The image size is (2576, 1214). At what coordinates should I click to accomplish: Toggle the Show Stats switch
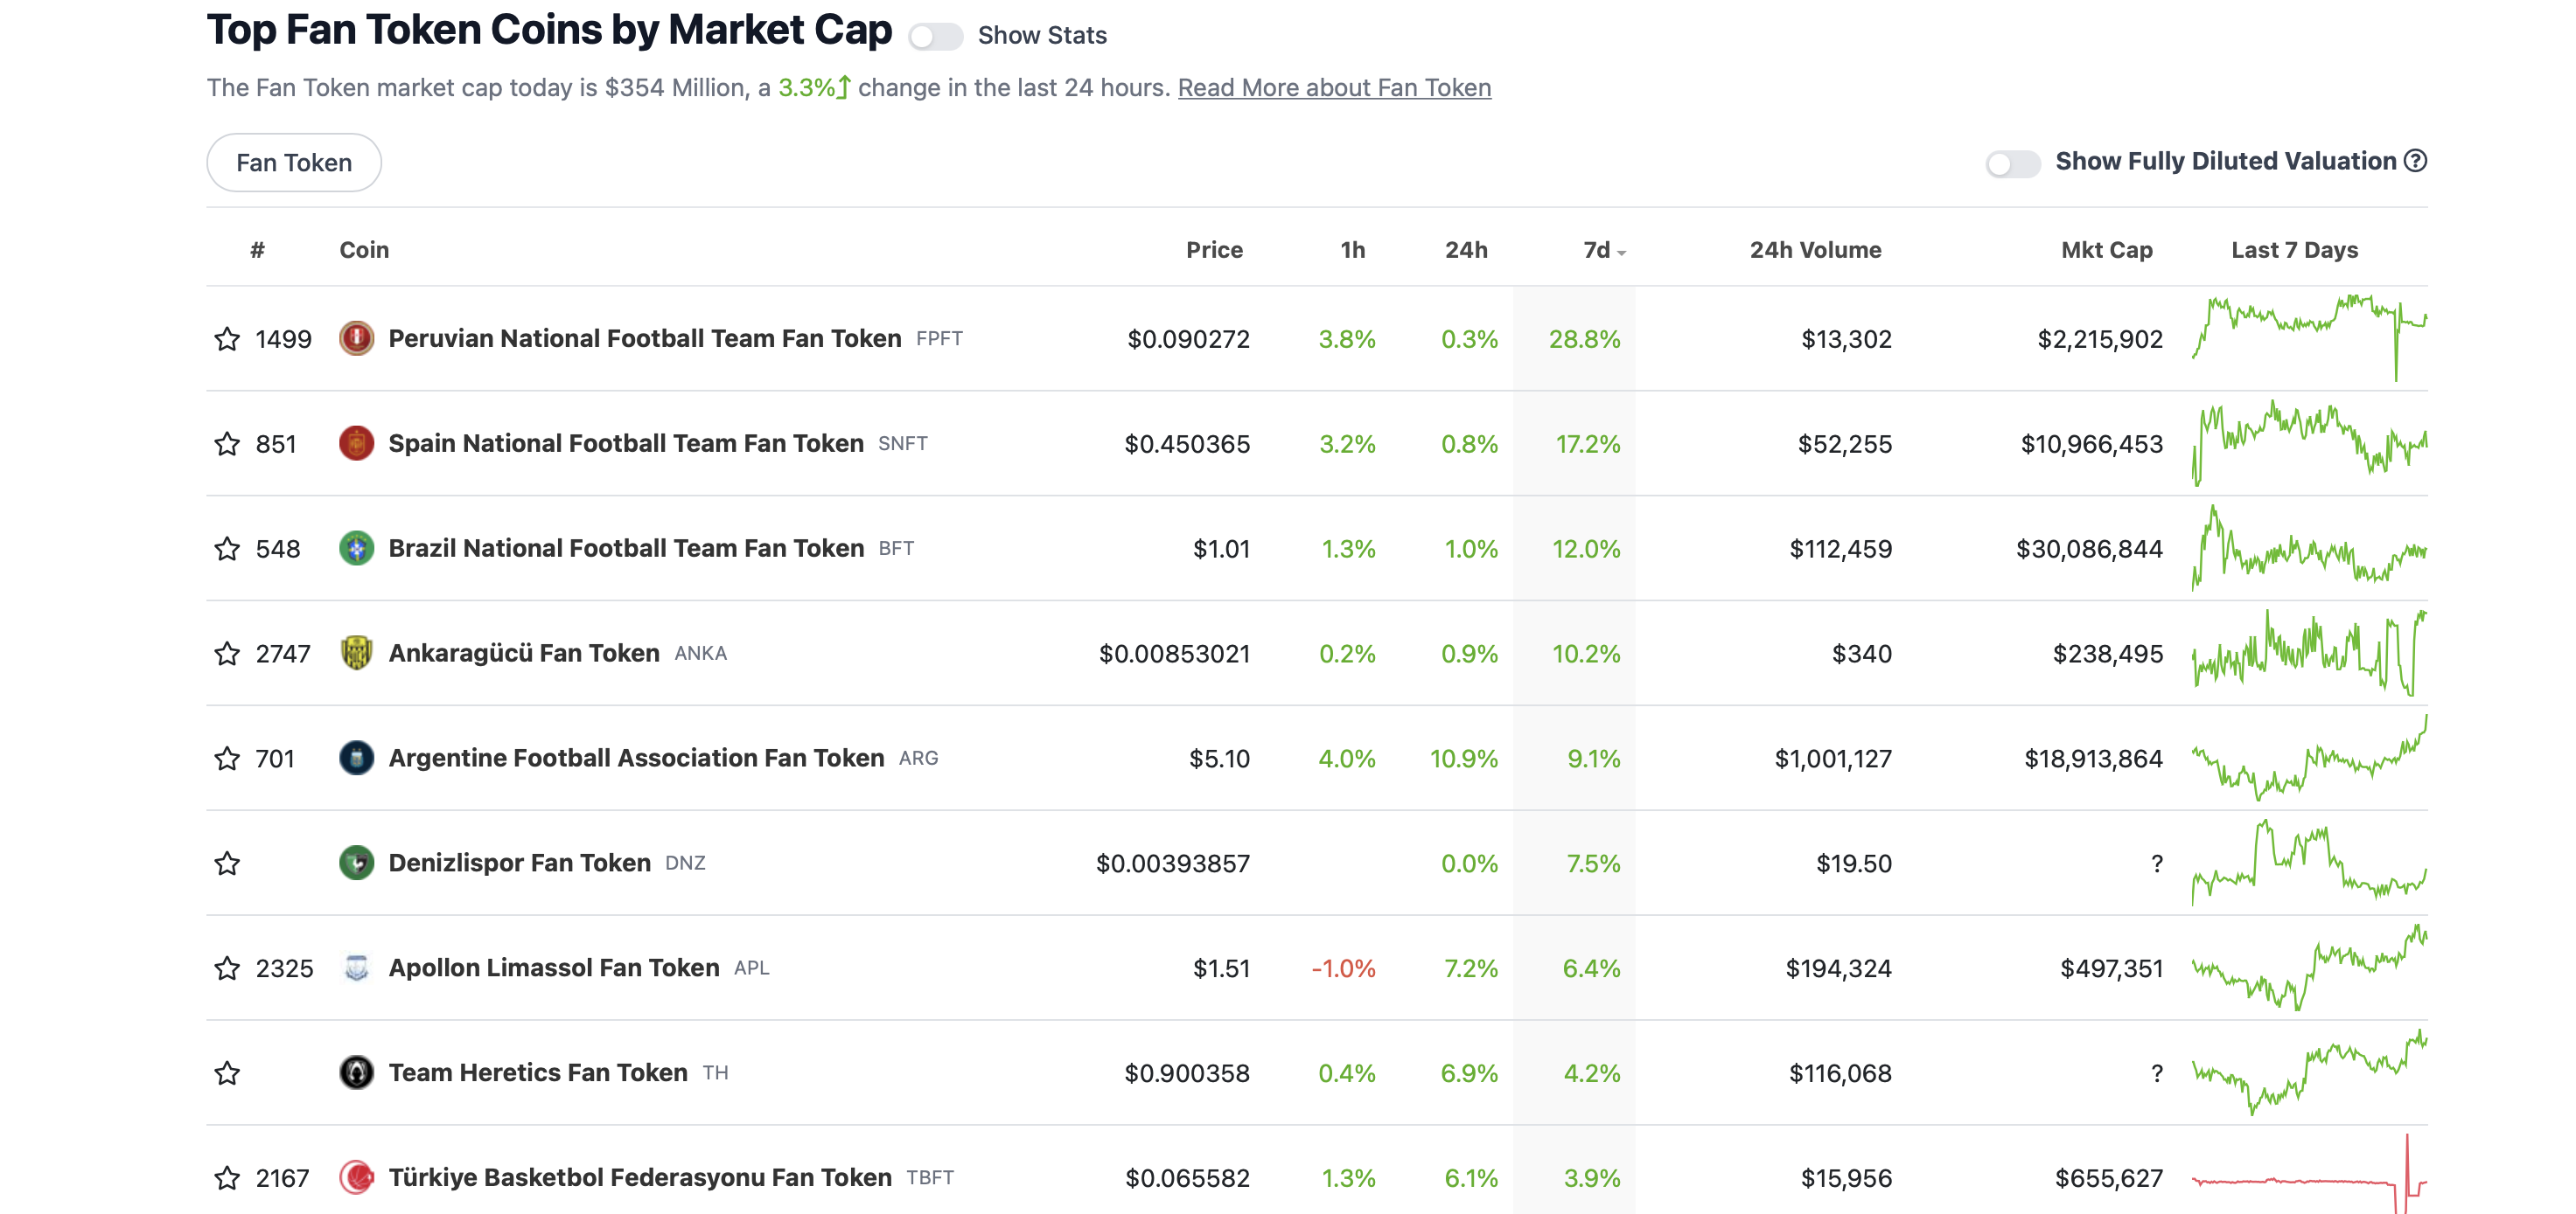[935, 36]
